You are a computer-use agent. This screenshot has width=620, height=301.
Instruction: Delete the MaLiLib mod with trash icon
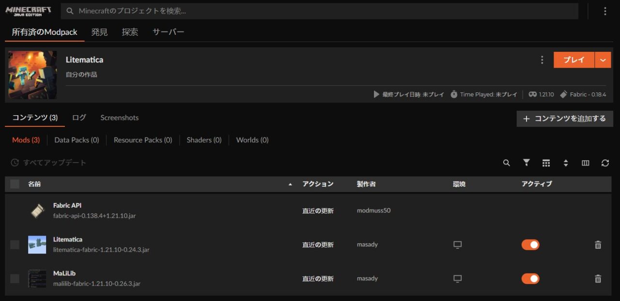tap(598, 279)
